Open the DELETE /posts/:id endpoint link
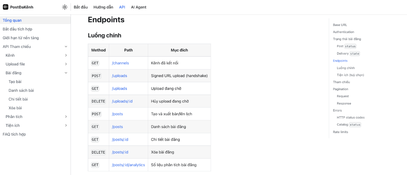Screen dimensions: 407x175 click(x=120, y=152)
